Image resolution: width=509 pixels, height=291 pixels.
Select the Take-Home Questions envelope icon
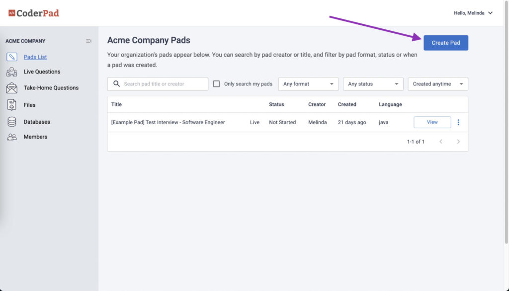12,88
